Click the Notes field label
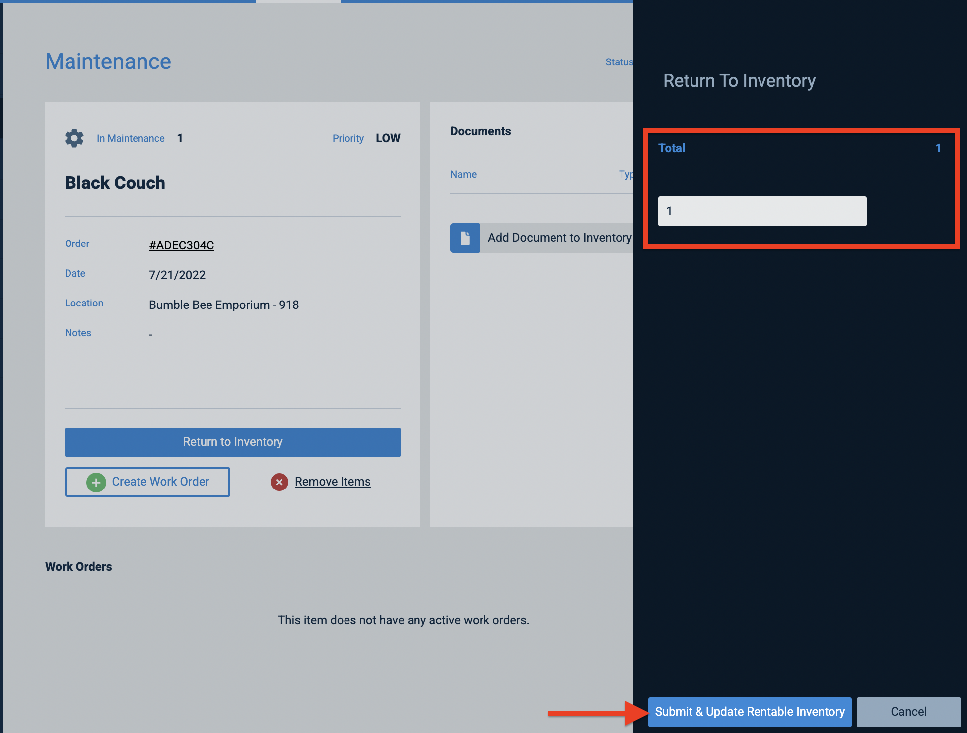Viewport: 967px width, 733px height. click(78, 333)
